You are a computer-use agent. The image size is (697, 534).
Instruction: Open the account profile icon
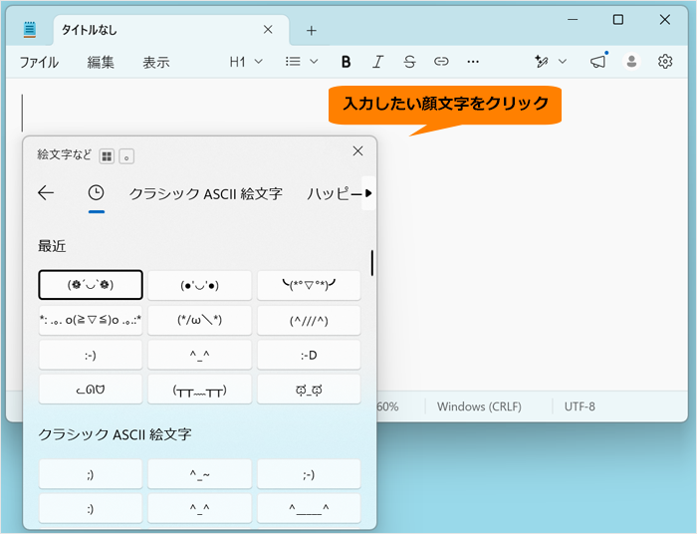[631, 62]
